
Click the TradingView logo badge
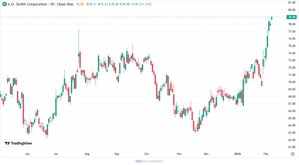pos(18,143)
